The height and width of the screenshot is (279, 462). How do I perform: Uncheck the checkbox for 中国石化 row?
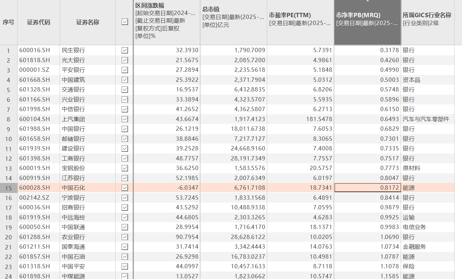pyautogui.click(x=125, y=188)
